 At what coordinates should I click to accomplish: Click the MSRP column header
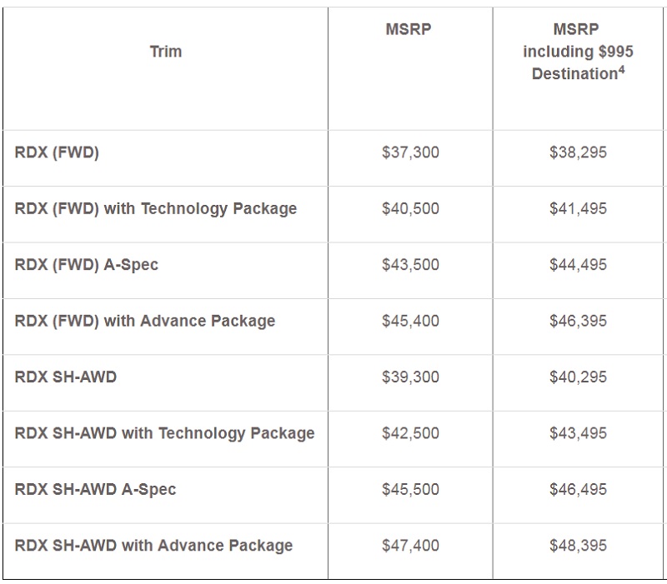409,30
